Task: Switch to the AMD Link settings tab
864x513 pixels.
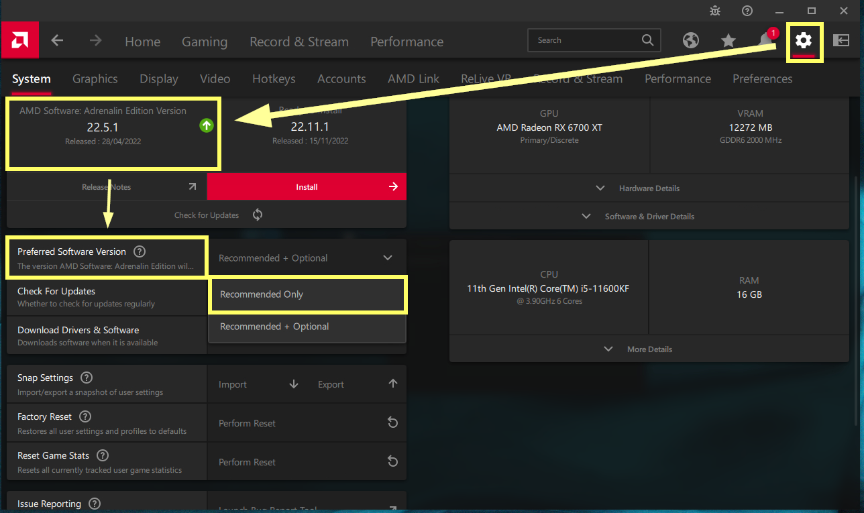Action: click(x=413, y=79)
